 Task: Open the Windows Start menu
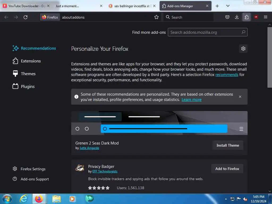7,199
